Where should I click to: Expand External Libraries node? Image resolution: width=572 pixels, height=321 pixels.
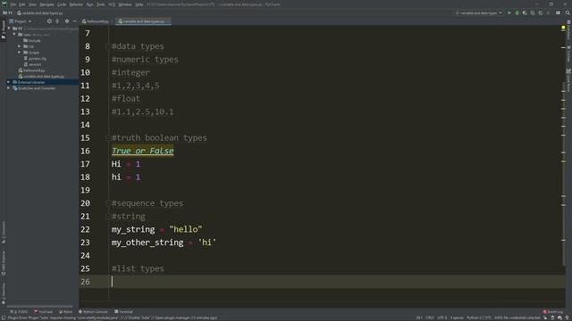click(9, 82)
